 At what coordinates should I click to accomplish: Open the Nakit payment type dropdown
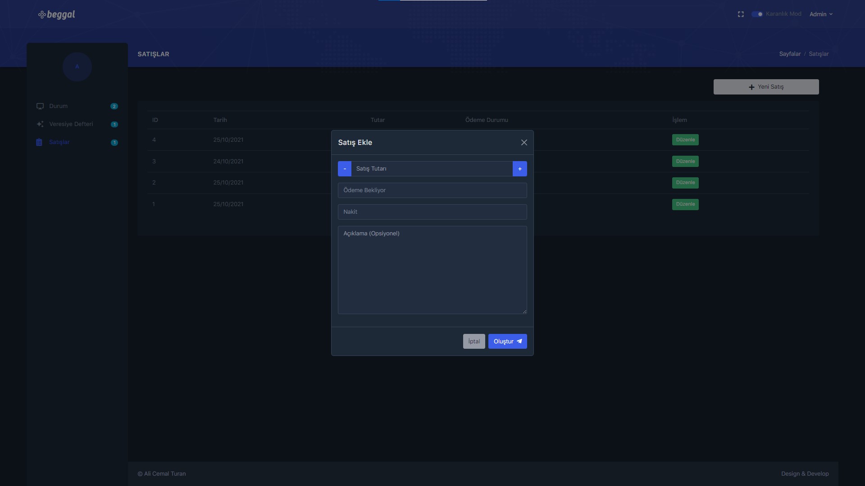(432, 212)
